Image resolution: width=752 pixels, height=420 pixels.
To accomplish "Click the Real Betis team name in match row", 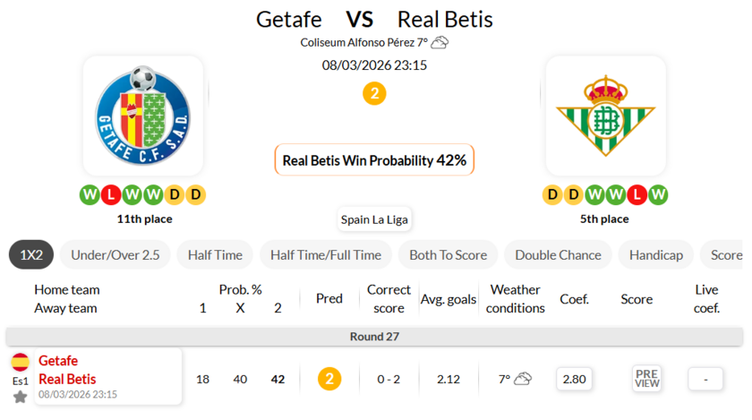I will point(67,379).
